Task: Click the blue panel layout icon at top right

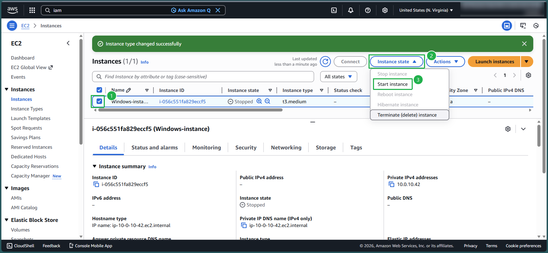Action: pos(507,26)
